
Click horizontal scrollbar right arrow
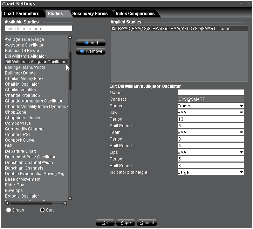[65, 203]
